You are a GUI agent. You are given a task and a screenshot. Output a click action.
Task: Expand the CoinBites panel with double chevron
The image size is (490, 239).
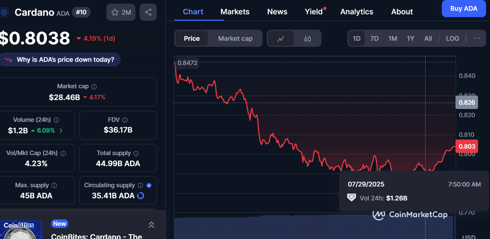pos(151,224)
